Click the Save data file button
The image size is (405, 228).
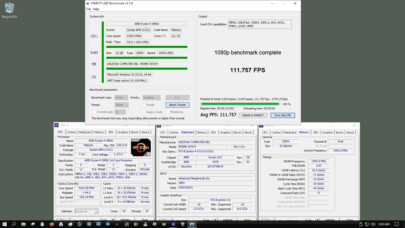tap(283, 115)
